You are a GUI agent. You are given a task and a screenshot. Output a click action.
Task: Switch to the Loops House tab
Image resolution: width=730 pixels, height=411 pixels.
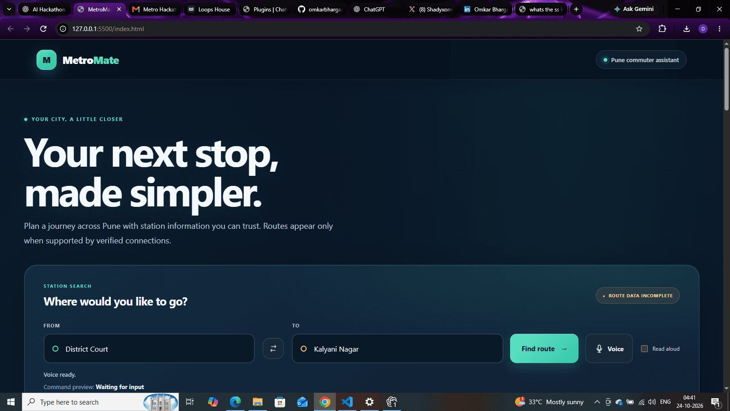point(210,9)
